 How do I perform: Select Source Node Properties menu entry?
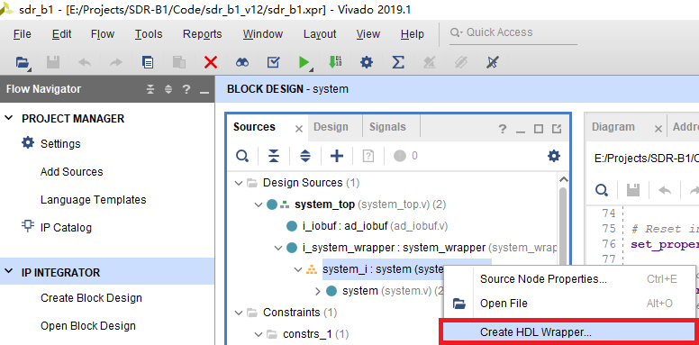(x=570, y=279)
